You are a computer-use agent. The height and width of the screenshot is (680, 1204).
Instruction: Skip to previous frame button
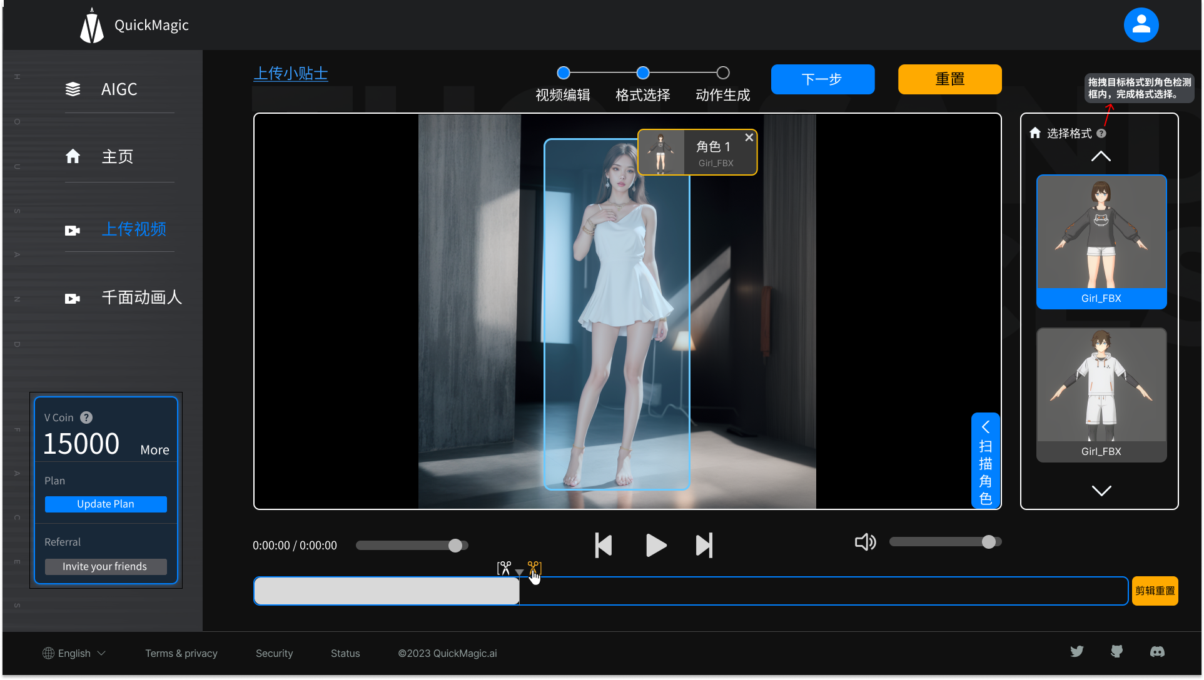pos(604,546)
